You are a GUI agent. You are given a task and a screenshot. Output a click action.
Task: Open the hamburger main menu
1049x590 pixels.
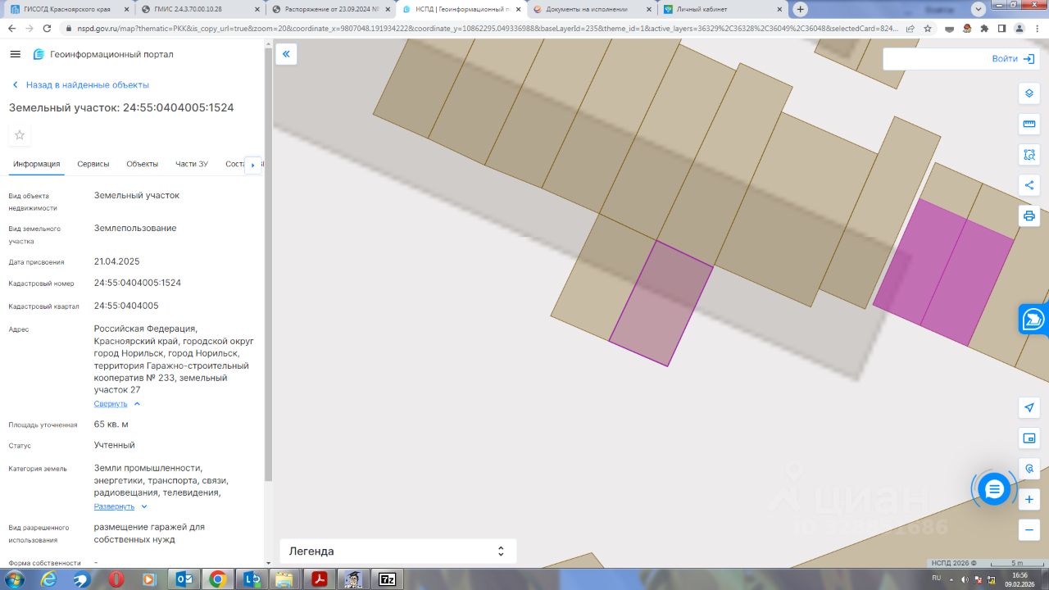tap(15, 54)
